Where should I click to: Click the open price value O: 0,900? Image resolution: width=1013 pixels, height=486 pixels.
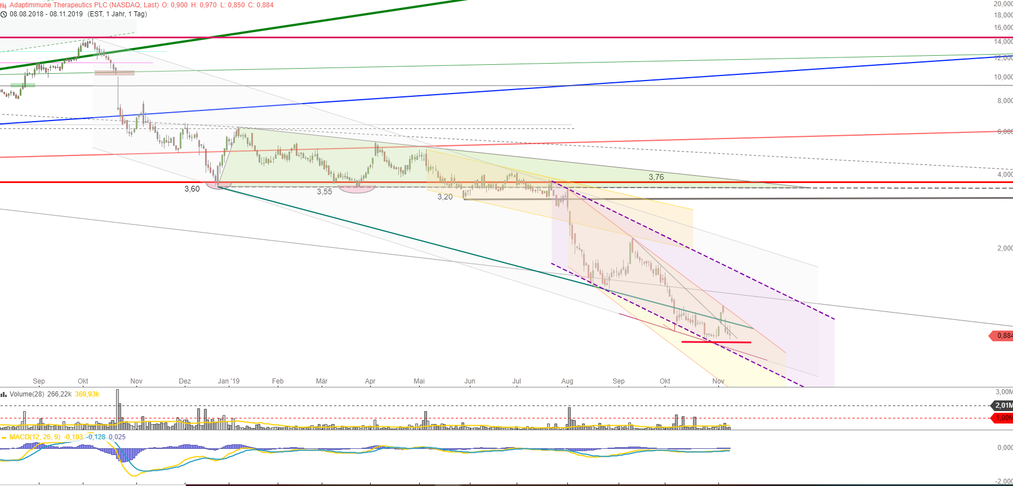(x=175, y=5)
